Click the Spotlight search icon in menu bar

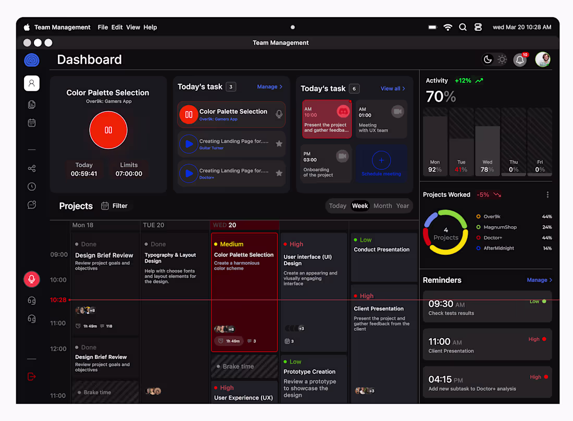tap(463, 27)
